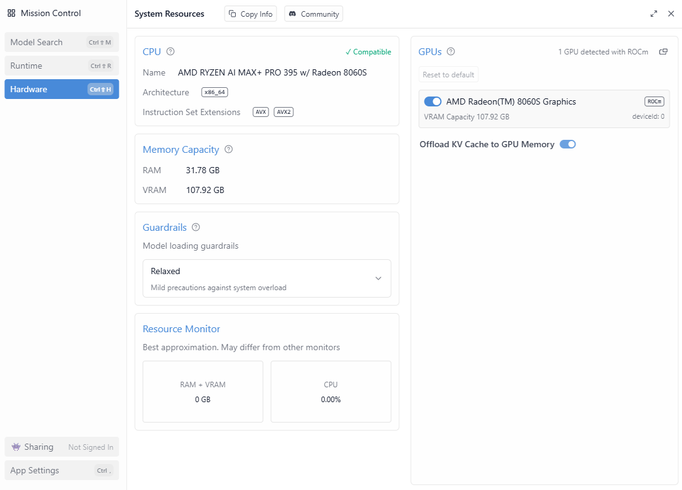
Task: Open the Community Discord link
Action: click(314, 14)
